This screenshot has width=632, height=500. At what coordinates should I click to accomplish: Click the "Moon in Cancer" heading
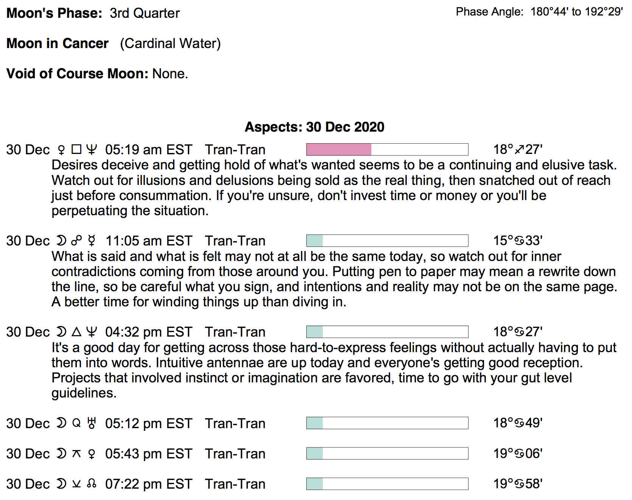click(x=58, y=43)
